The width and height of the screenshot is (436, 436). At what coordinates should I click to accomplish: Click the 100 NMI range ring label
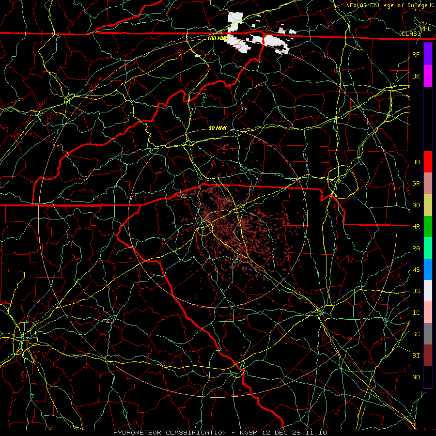(x=218, y=38)
